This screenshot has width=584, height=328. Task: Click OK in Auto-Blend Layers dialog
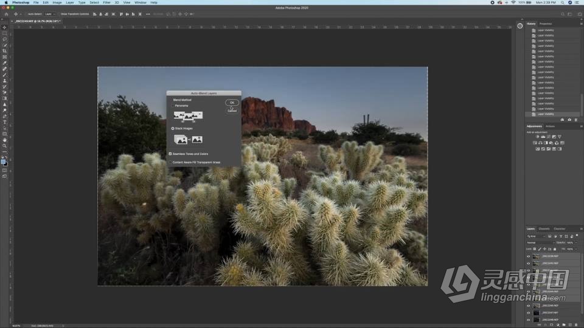pyautogui.click(x=232, y=103)
